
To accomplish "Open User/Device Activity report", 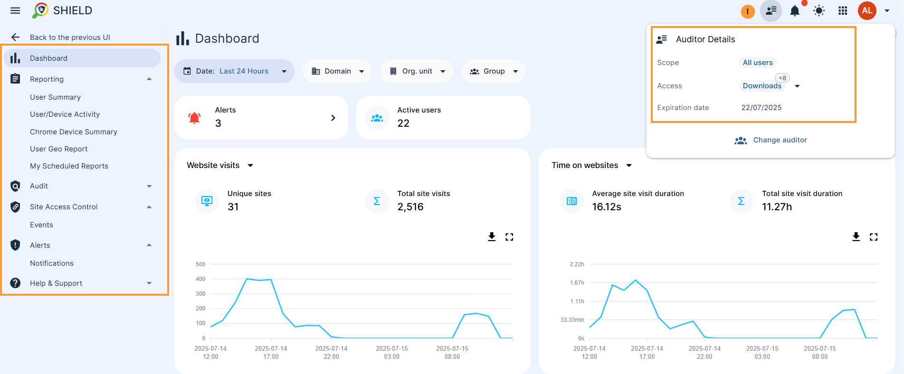I will tap(65, 114).
